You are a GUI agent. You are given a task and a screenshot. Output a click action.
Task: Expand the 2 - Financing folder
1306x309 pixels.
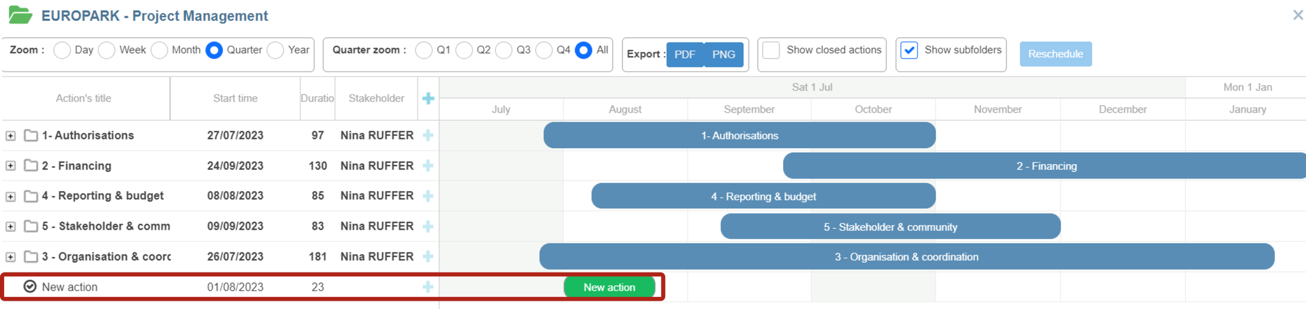(x=10, y=166)
